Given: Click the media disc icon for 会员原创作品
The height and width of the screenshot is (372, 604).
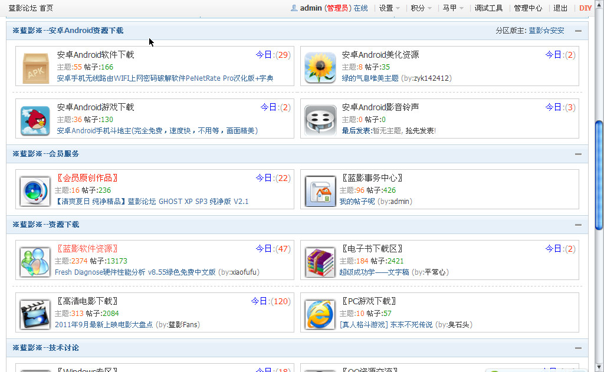Looking at the screenshot, I should [35, 191].
